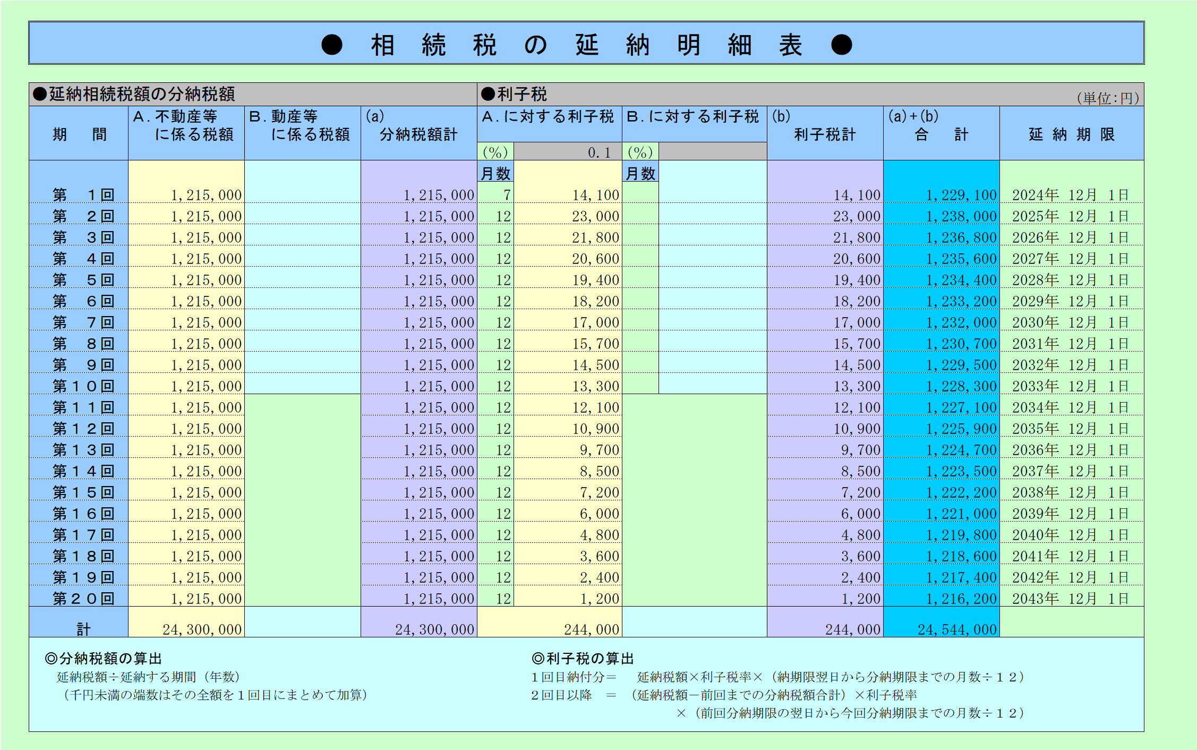
Task: Select the 第4回 row label
Action: pyautogui.click(x=83, y=259)
